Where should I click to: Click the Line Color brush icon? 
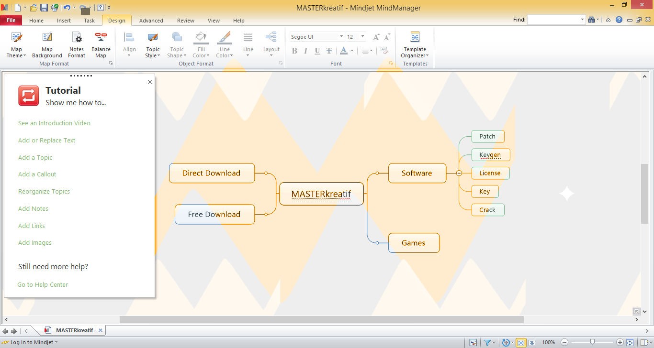(x=224, y=37)
